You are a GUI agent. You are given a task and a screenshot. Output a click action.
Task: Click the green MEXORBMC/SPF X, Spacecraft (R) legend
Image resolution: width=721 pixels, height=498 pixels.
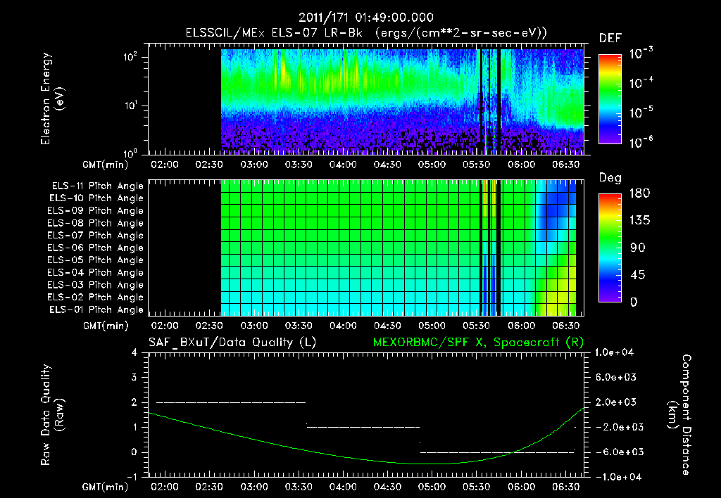tap(478, 343)
